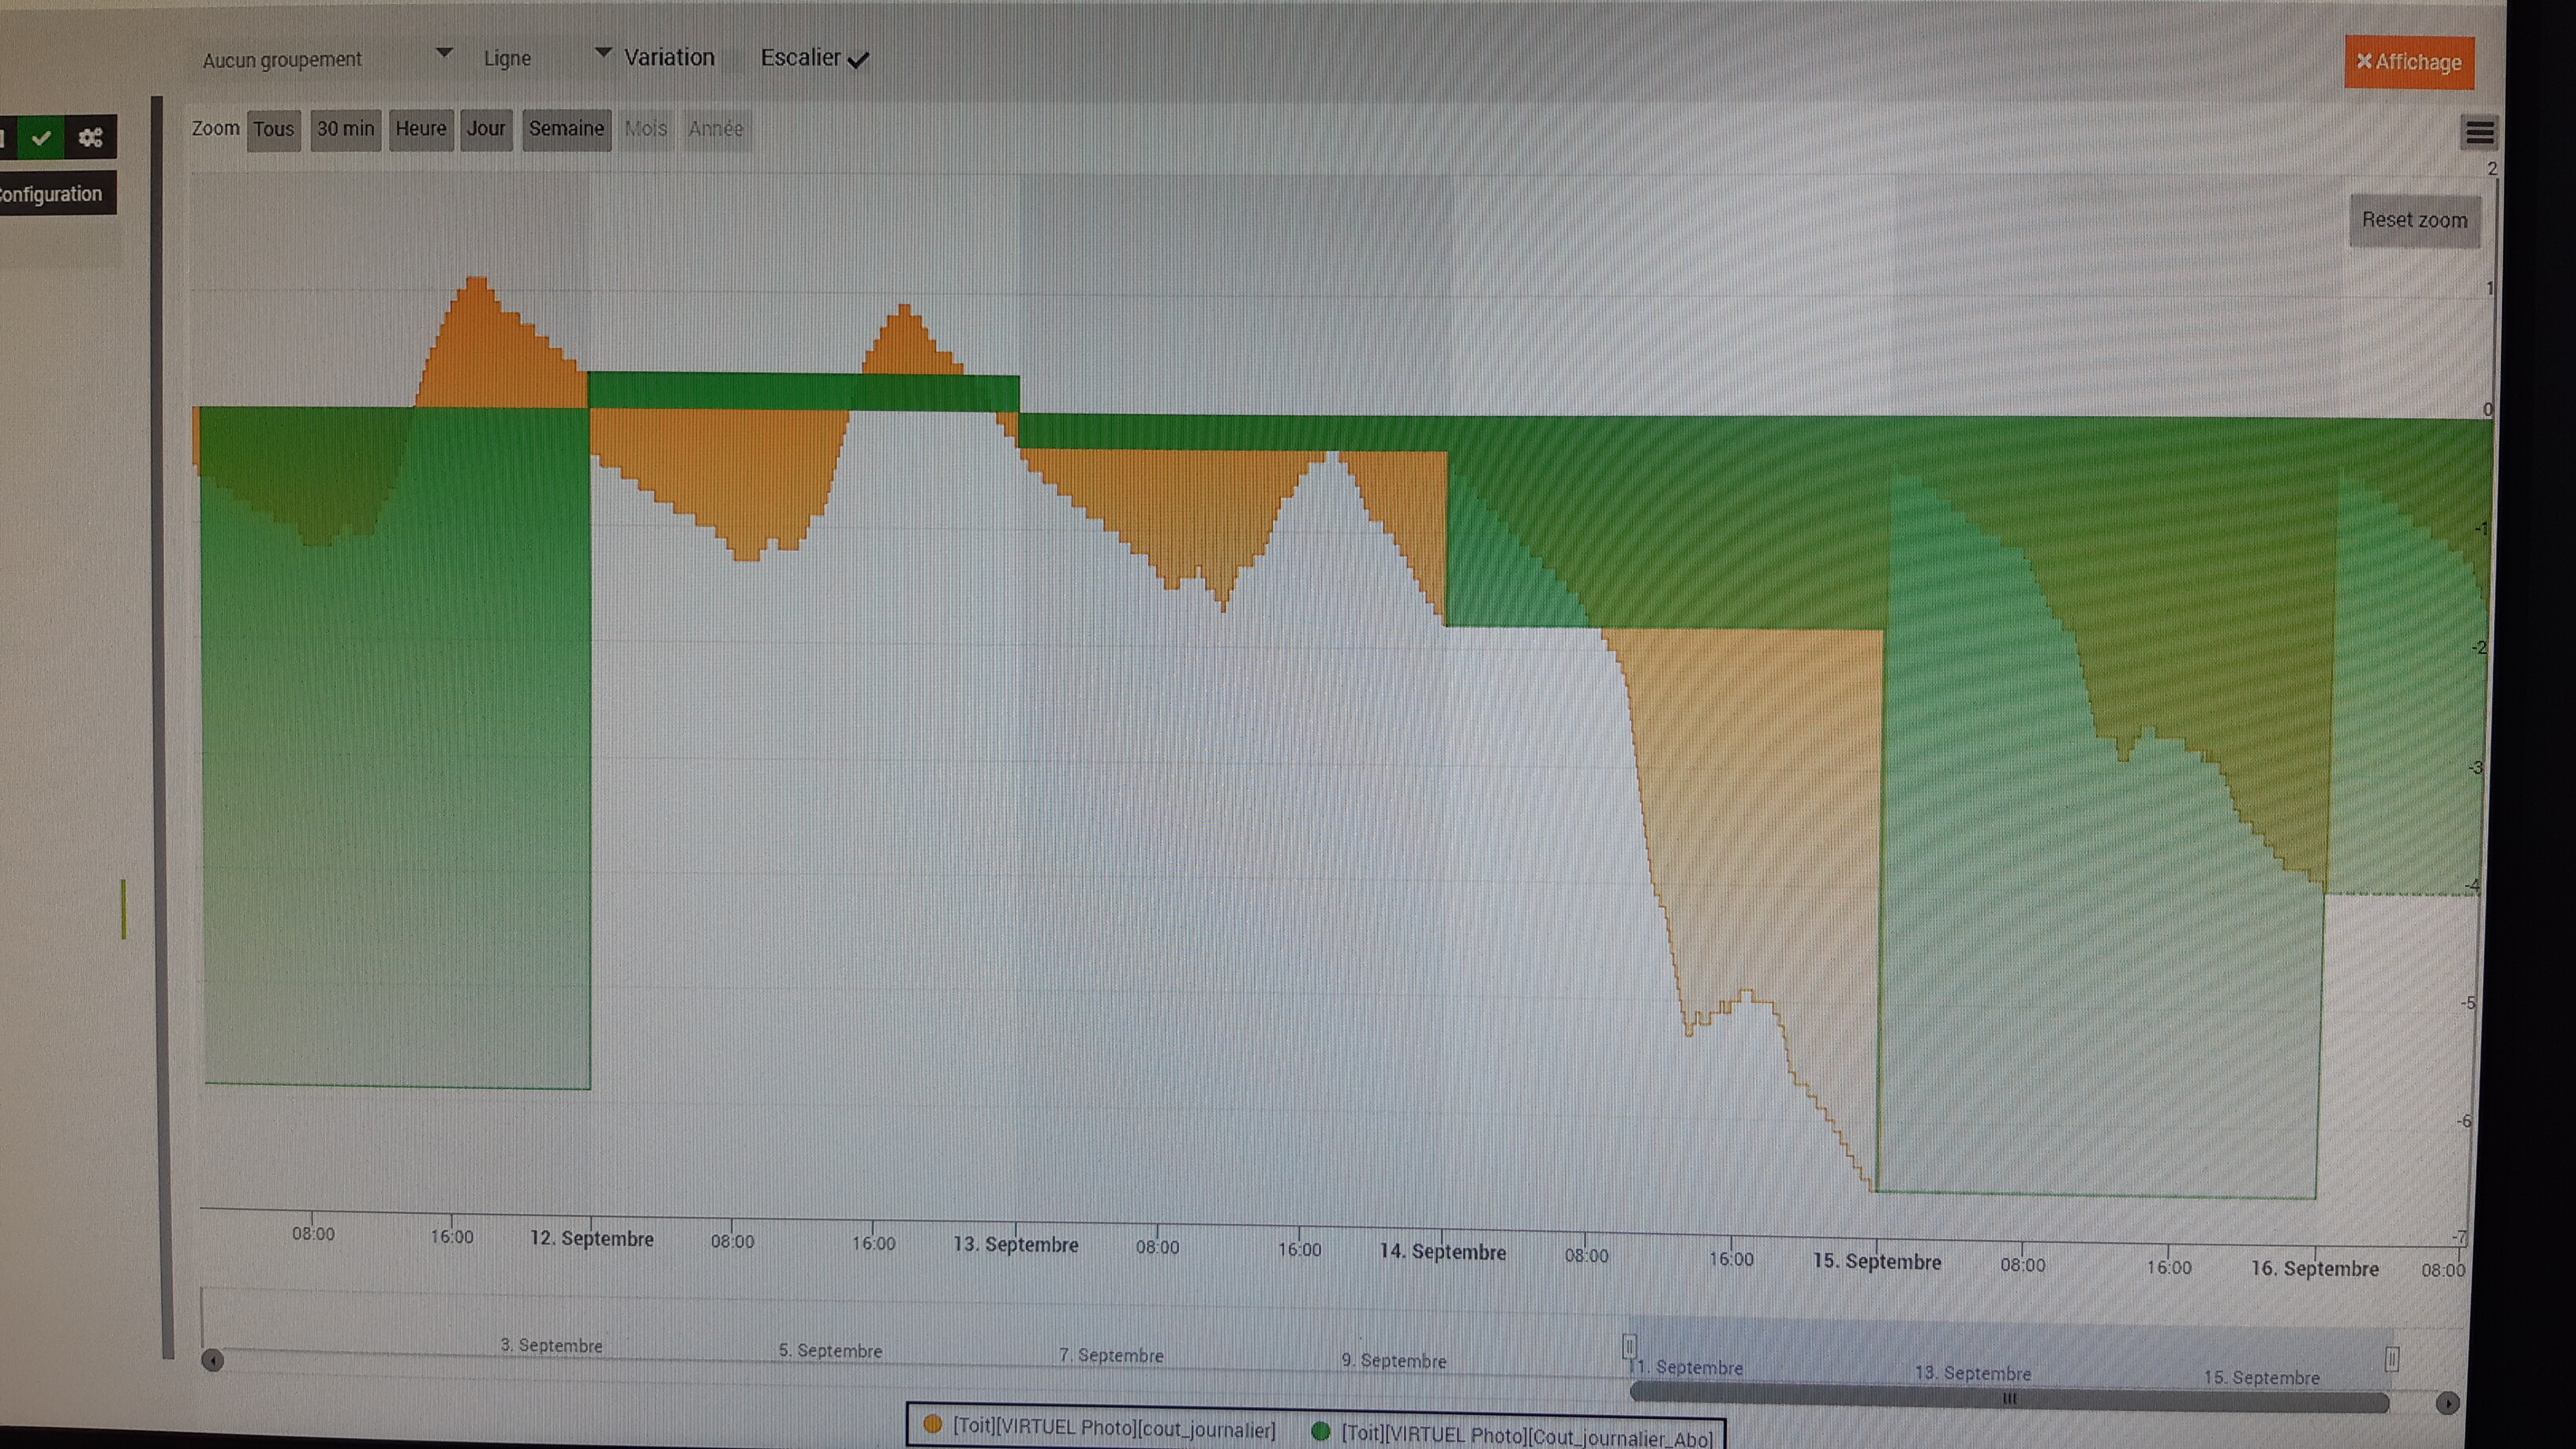This screenshot has height=1449, width=2576.
Task: Click '5. Septembre' in the navigator
Action: point(831,1351)
